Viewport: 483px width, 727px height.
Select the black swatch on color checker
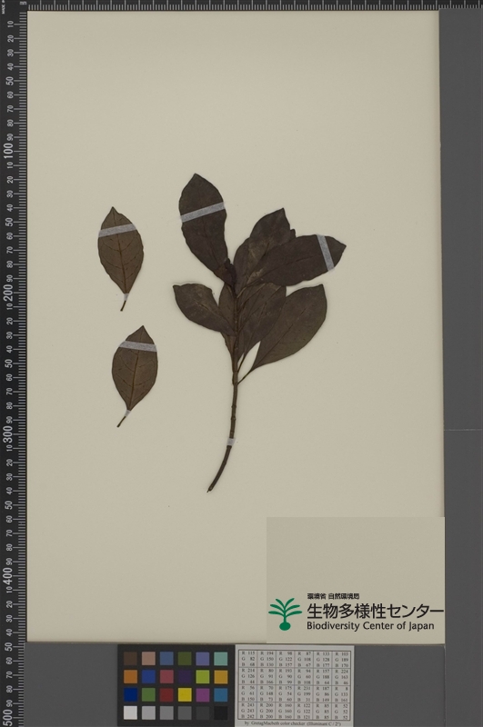click(x=221, y=712)
